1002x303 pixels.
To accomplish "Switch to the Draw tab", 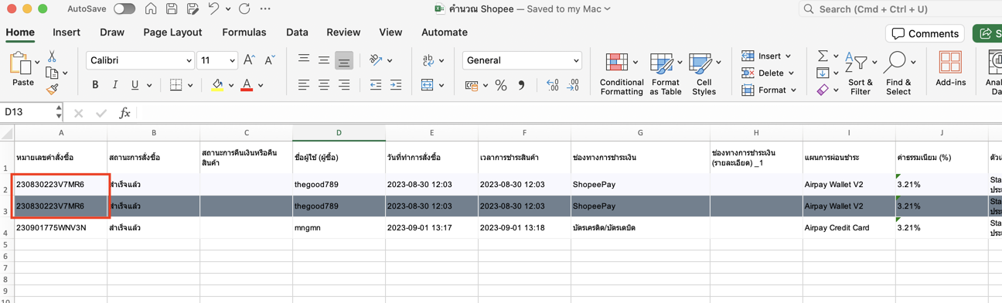I will coord(112,32).
